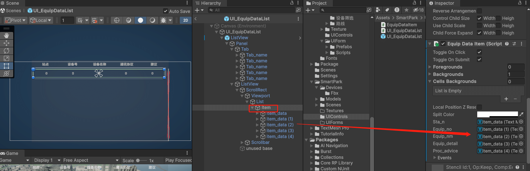Open object picker for Sta_n field
This screenshot has width=530, height=171.
pyautogui.click(x=521, y=122)
